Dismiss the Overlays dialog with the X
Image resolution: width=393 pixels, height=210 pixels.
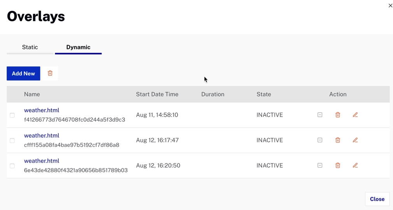[x=390, y=6]
